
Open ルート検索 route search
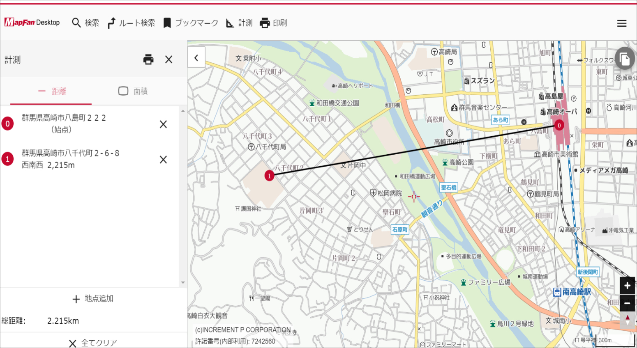(x=131, y=23)
